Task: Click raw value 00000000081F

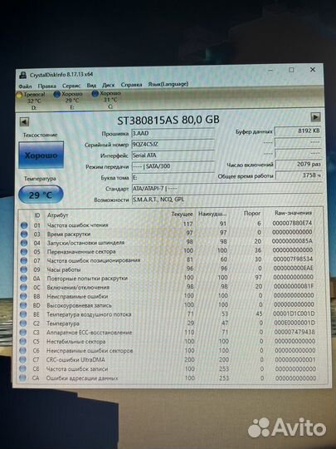Action: (294, 286)
